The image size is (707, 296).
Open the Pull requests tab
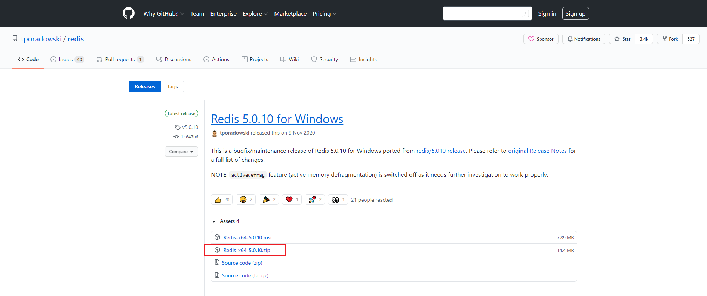click(x=120, y=59)
